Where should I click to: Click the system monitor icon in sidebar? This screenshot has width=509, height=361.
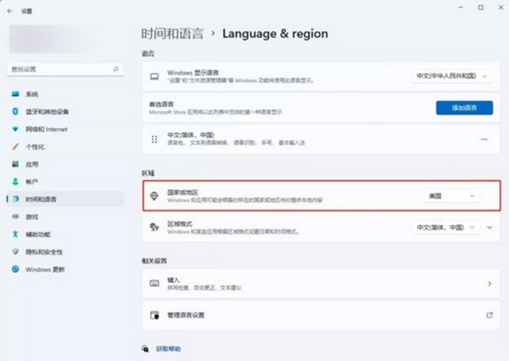15,94
